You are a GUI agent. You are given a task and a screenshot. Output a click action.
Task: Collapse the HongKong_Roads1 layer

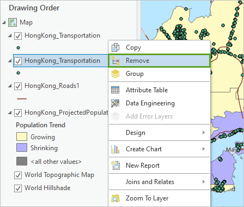click(x=10, y=86)
